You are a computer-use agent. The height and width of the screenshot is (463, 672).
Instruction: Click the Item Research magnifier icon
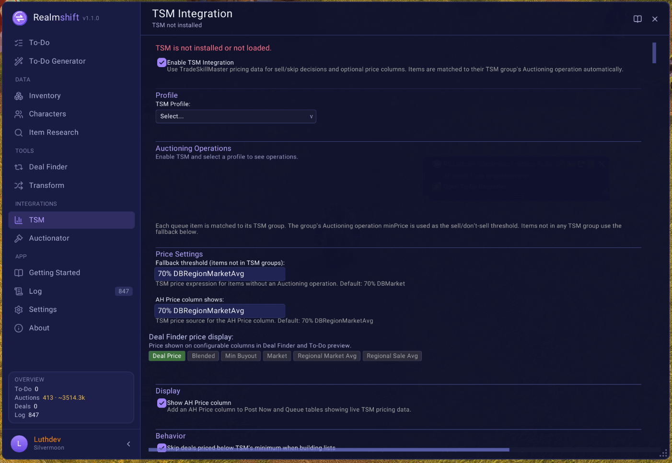coord(19,133)
